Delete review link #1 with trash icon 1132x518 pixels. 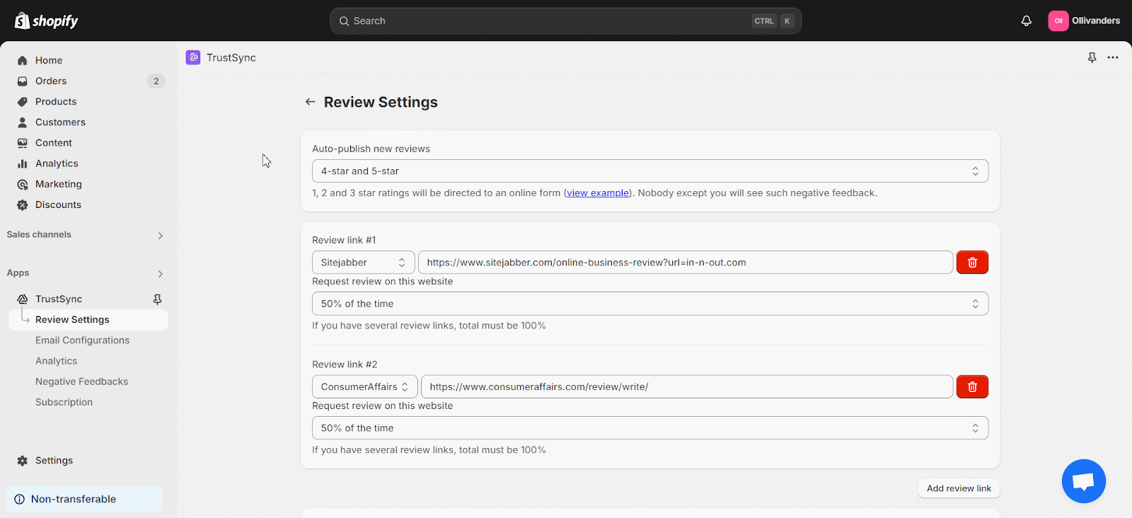(x=972, y=263)
